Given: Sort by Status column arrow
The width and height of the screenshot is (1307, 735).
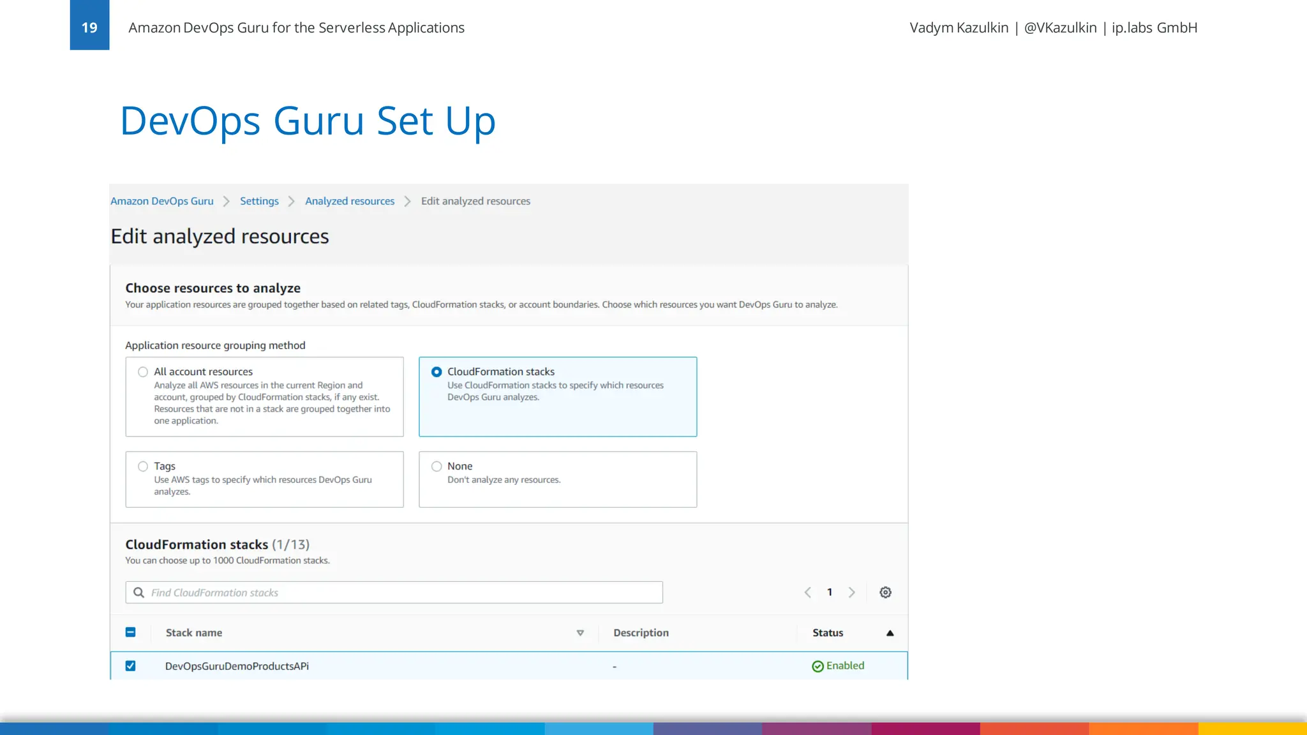Looking at the screenshot, I should coord(890,633).
